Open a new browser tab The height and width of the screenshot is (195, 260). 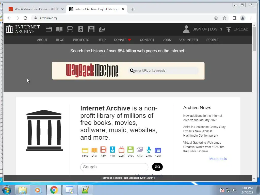(x=133, y=9)
